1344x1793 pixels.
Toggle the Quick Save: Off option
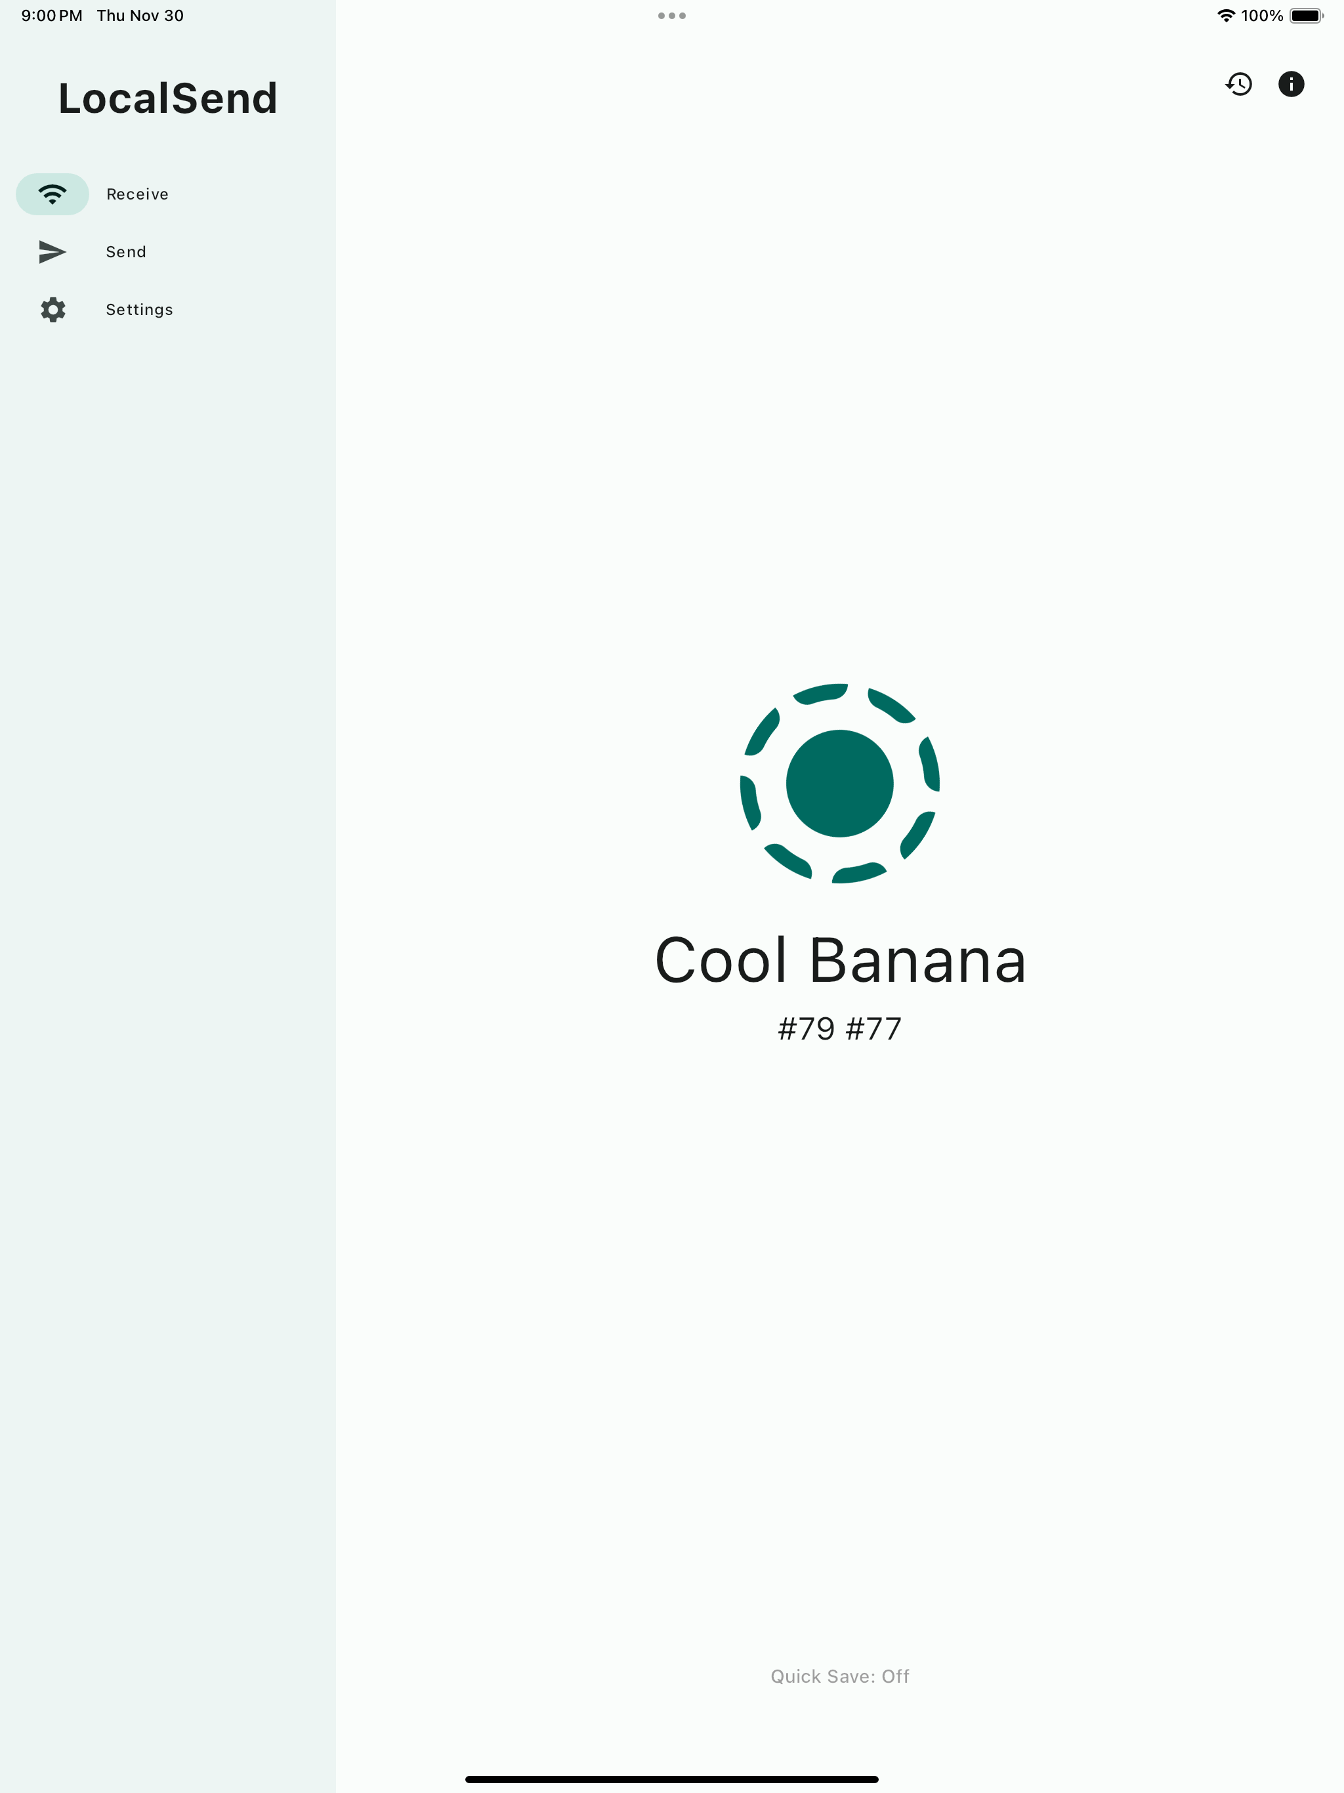(840, 1676)
